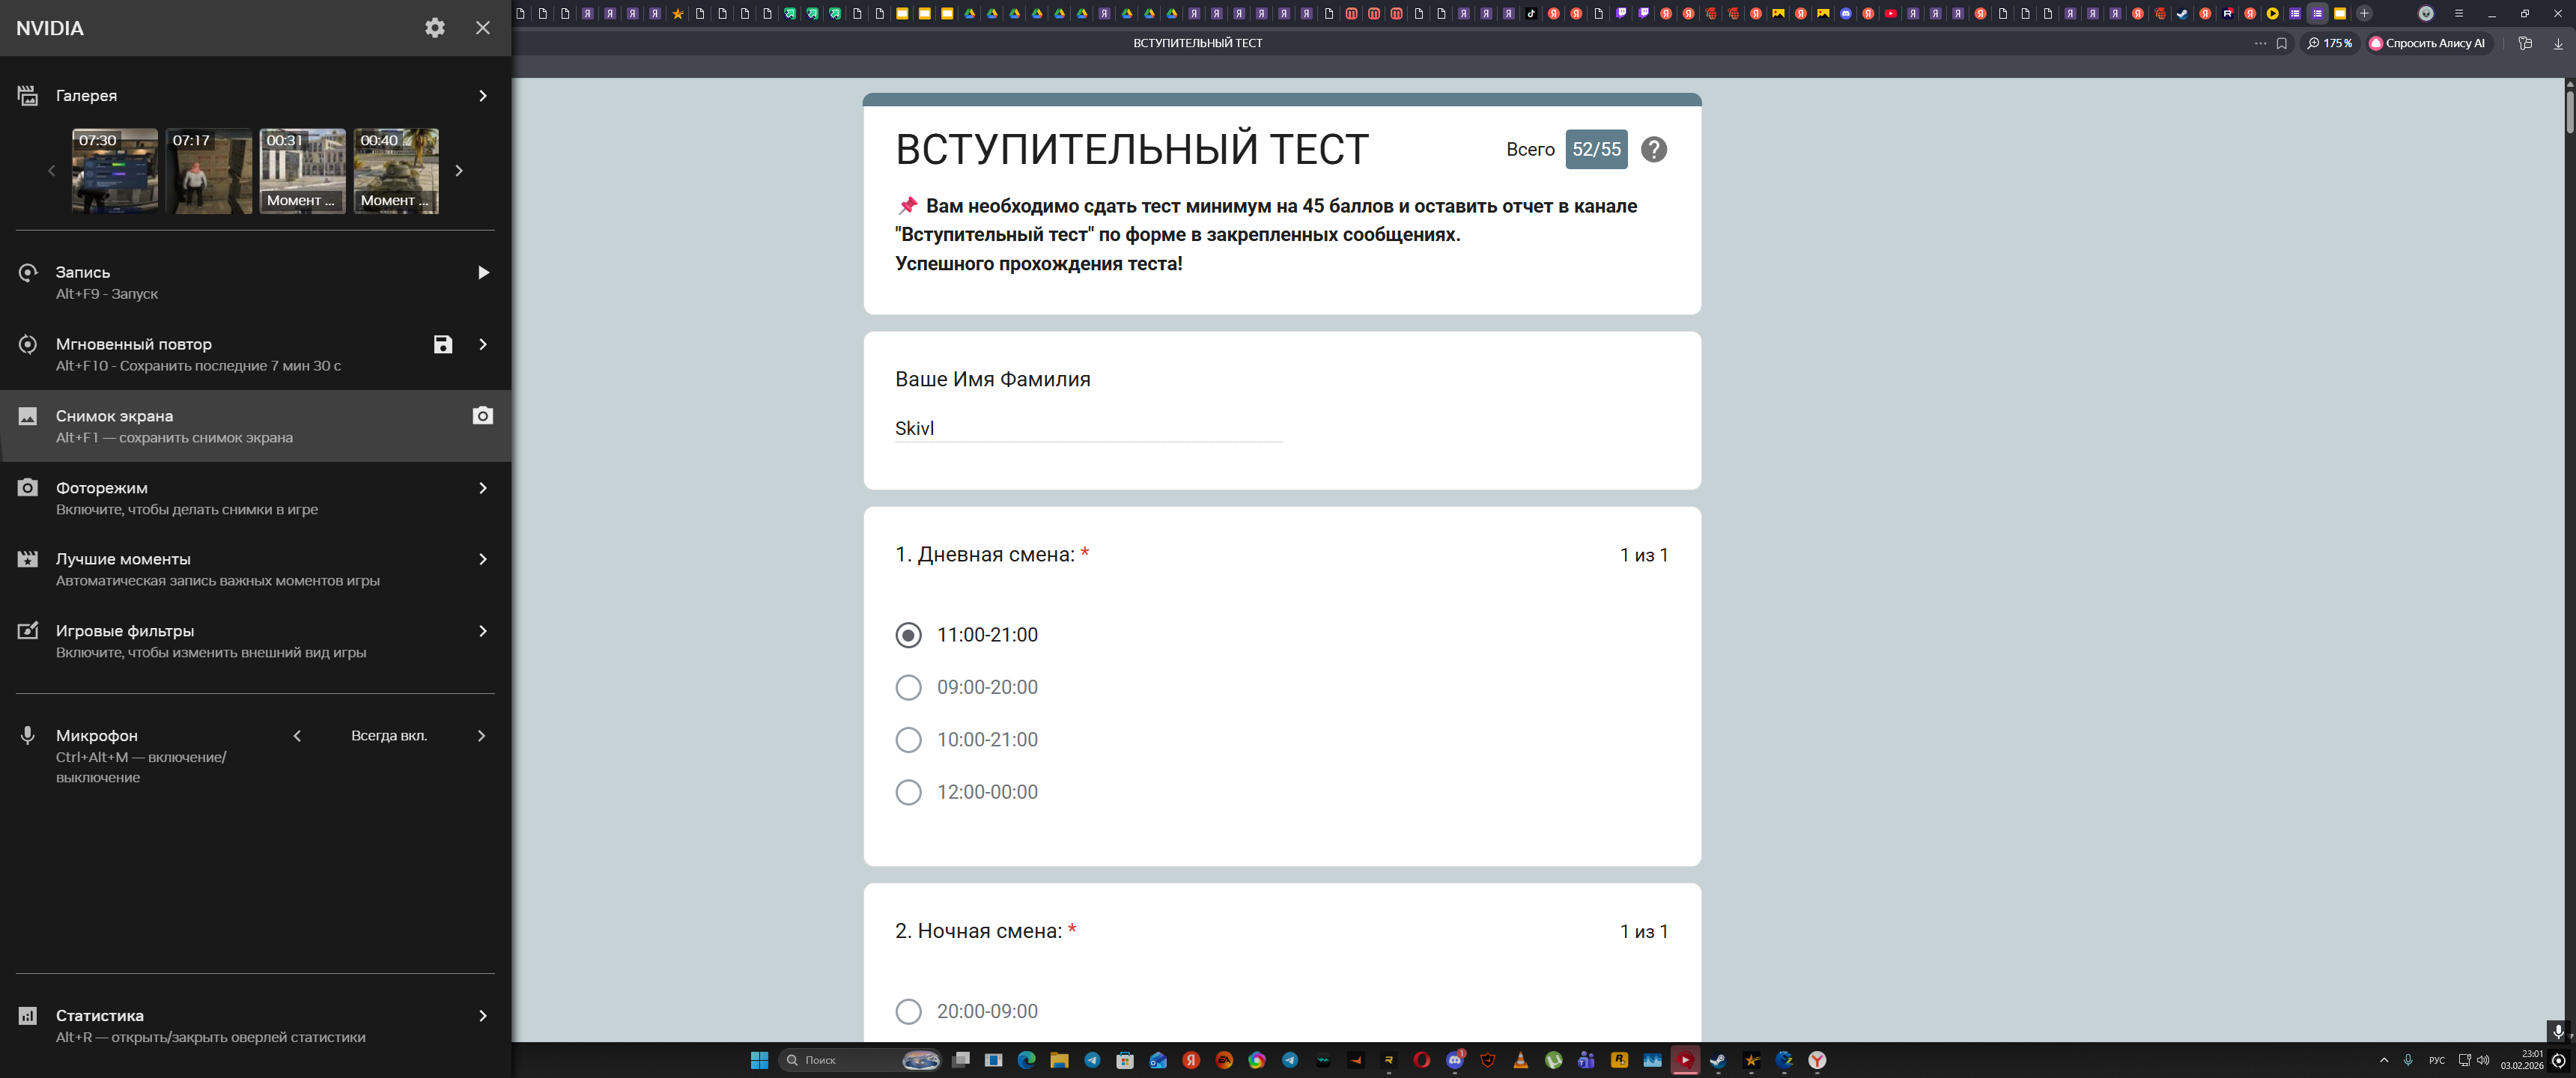Image resolution: width=2576 pixels, height=1078 pixels.
Task: Start recording with play arrow icon
Action: 483,272
